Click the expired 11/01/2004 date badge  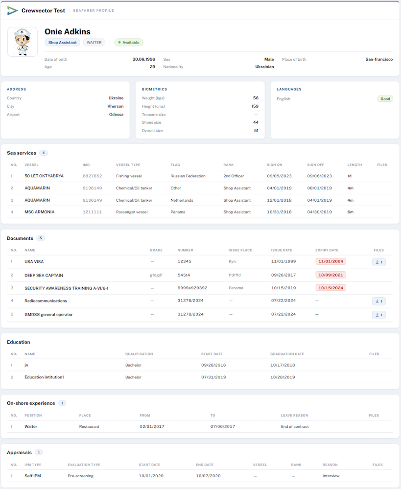(330, 261)
